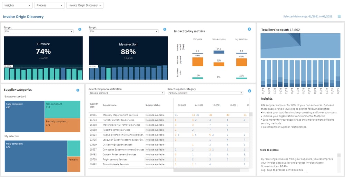Viewport: 345px width, 177px height.
Task: Click the supplier table horizontal scrollbar
Action: [207, 170]
